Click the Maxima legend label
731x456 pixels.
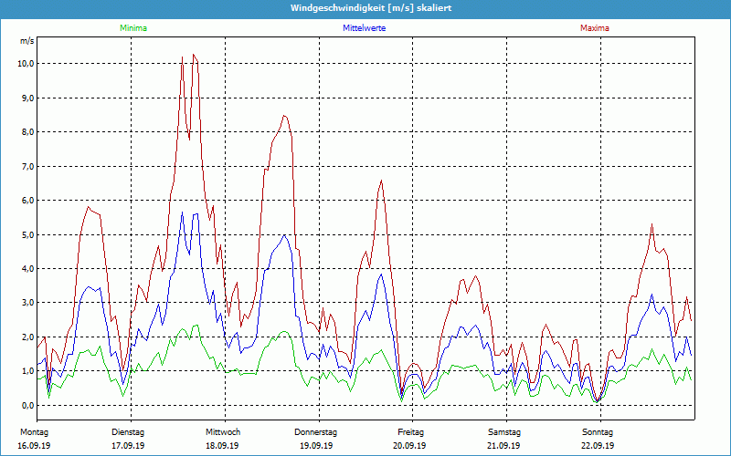tap(595, 28)
